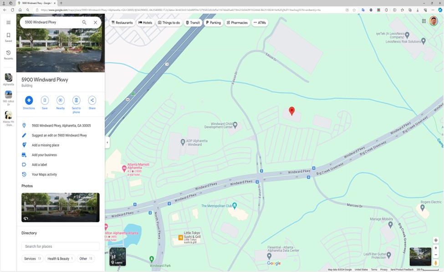Click the Directions button

coord(29,103)
